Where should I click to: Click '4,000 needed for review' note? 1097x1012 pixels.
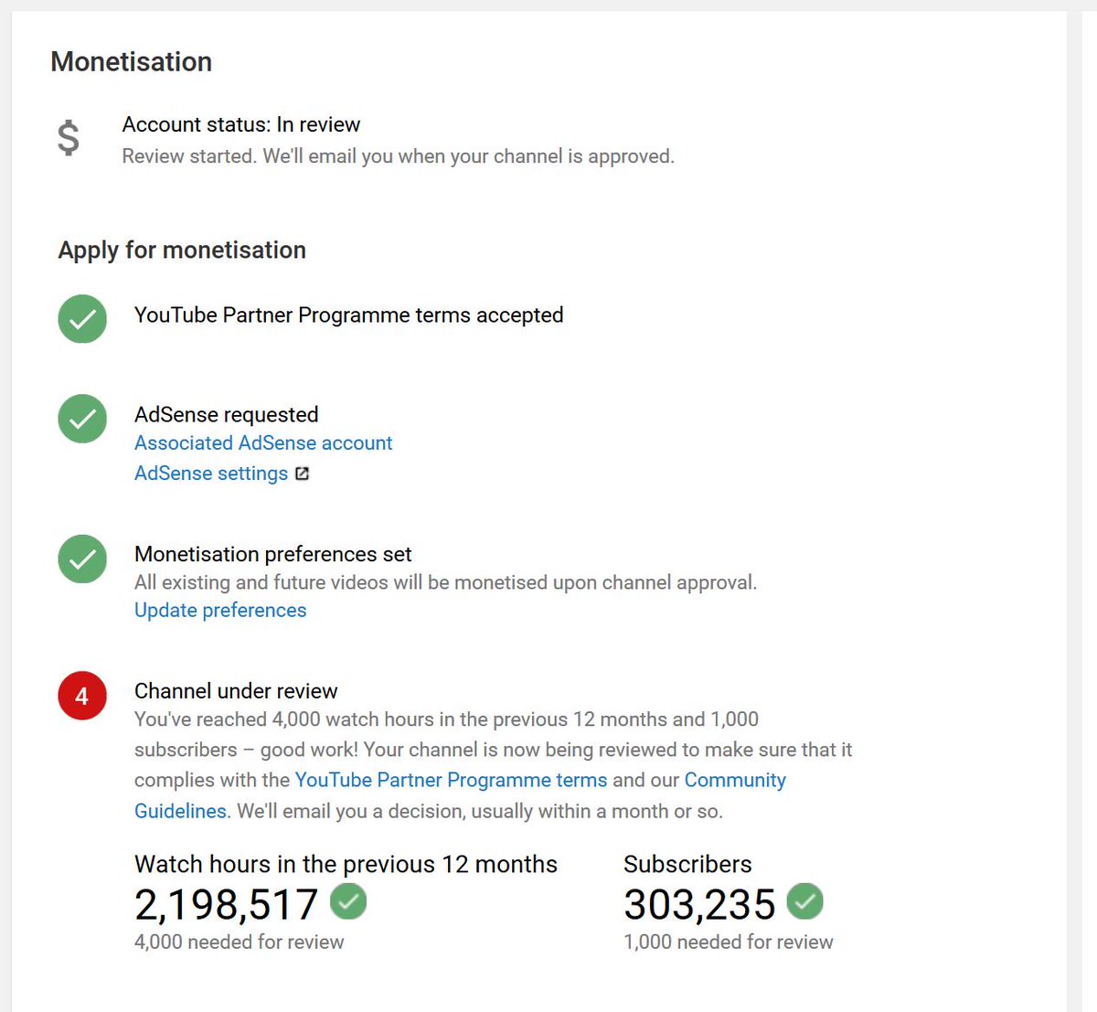[x=240, y=942]
